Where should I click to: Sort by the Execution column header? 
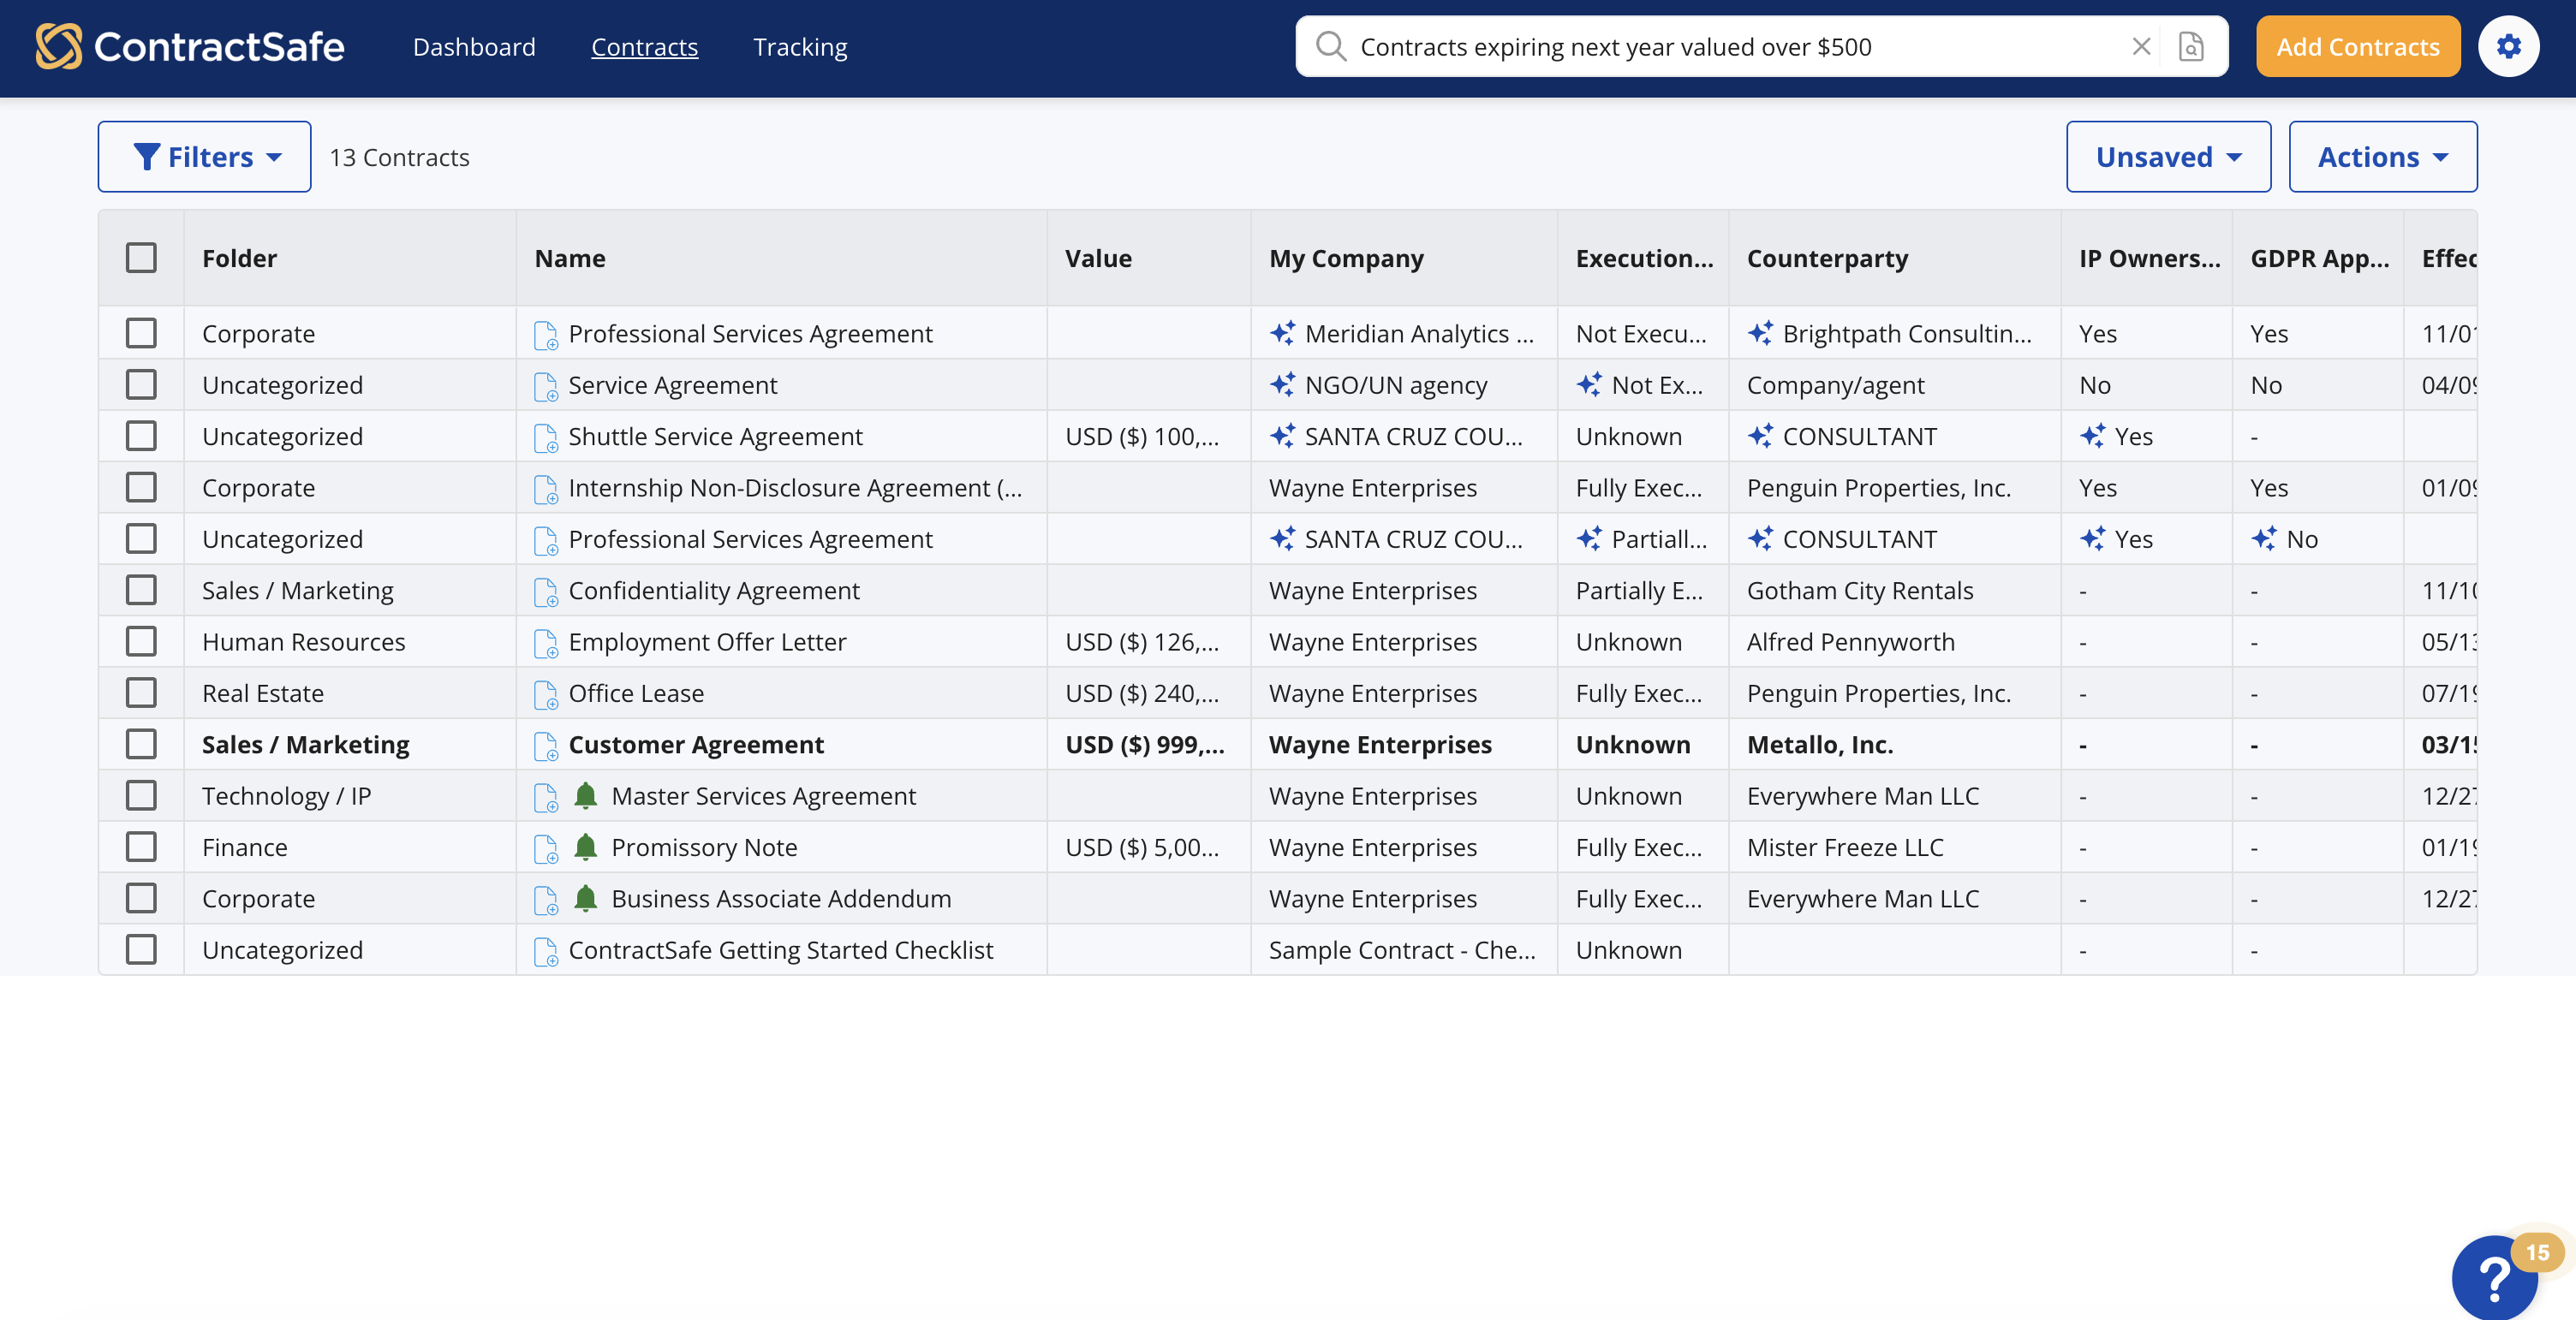1644,258
